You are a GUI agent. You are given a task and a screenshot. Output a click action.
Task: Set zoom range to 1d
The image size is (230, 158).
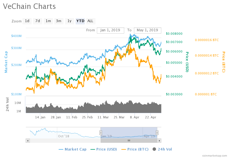[27, 21]
